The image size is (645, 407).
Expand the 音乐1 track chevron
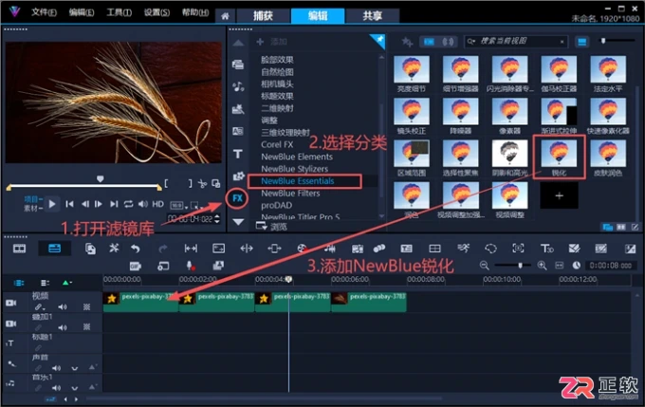coord(74,388)
